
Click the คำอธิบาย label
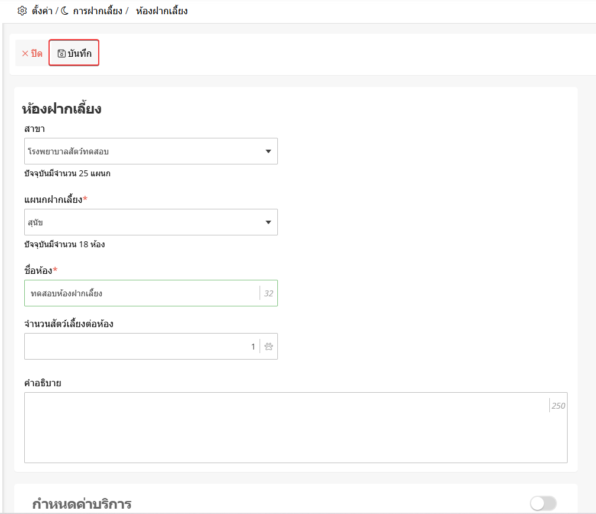[x=43, y=383]
